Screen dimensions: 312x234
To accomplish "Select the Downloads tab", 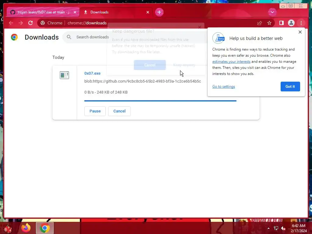I will coord(116,12).
